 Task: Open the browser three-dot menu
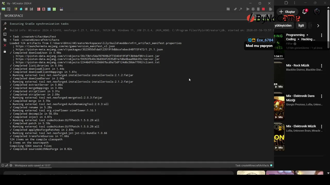tap(294, 3)
